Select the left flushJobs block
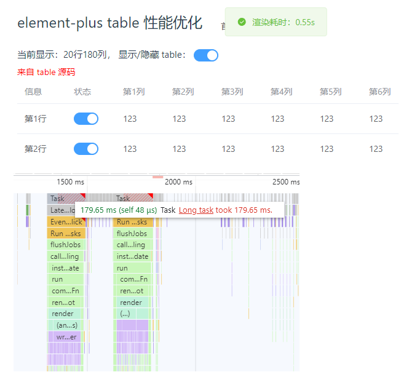 tap(66, 245)
